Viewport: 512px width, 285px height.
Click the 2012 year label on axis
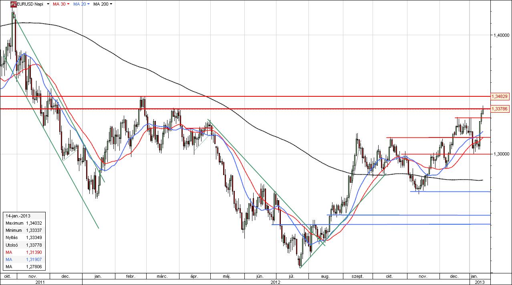coord(276,282)
